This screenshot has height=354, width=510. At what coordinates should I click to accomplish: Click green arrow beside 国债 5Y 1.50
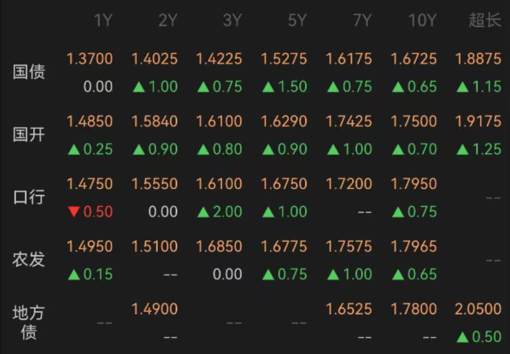[x=268, y=87]
